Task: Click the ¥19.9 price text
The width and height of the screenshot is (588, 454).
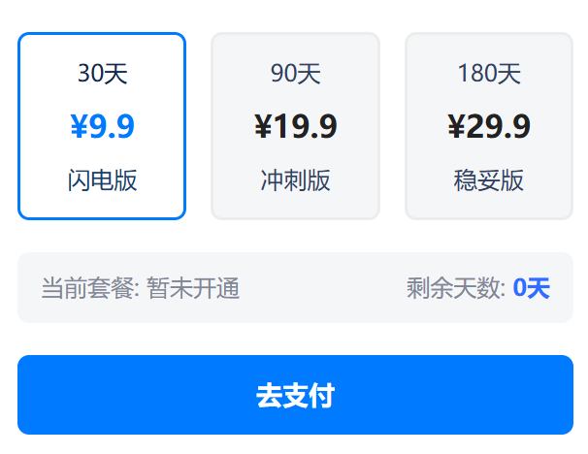Action: click(x=295, y=126)
